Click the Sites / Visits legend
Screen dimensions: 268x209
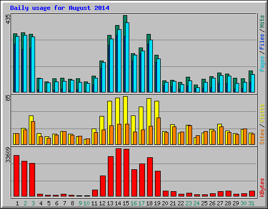click(262, 124)
